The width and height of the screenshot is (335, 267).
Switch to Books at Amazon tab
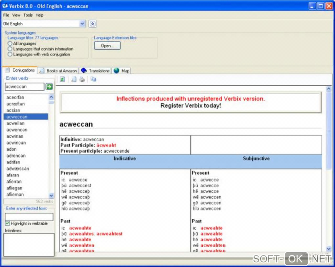click(58, 71)
